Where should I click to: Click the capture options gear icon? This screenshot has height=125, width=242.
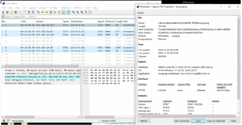coord(16,12)
